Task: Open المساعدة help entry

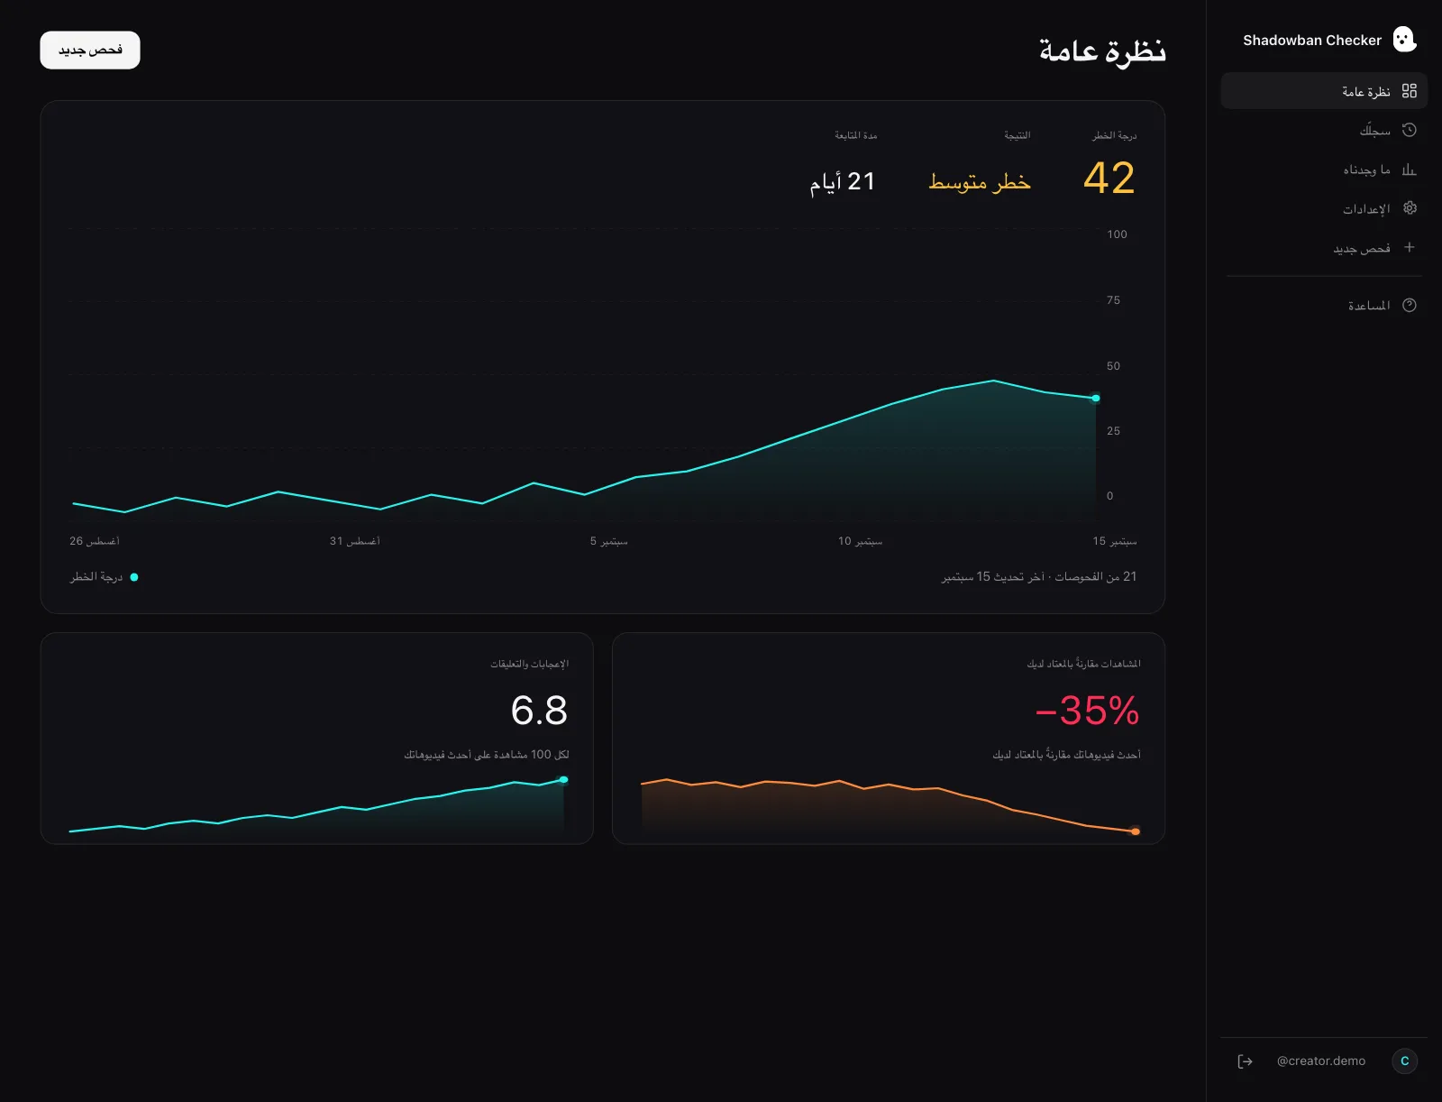Action: click(1324, 305)
